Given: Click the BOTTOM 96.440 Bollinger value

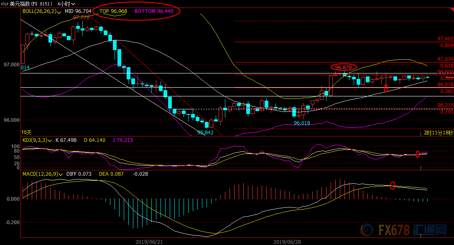Looking at the screenshot, I should (x=154, y=11).
